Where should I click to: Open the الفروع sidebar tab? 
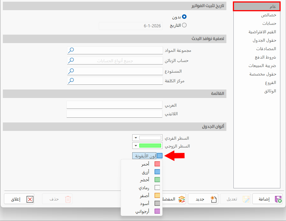pos(257,82)
